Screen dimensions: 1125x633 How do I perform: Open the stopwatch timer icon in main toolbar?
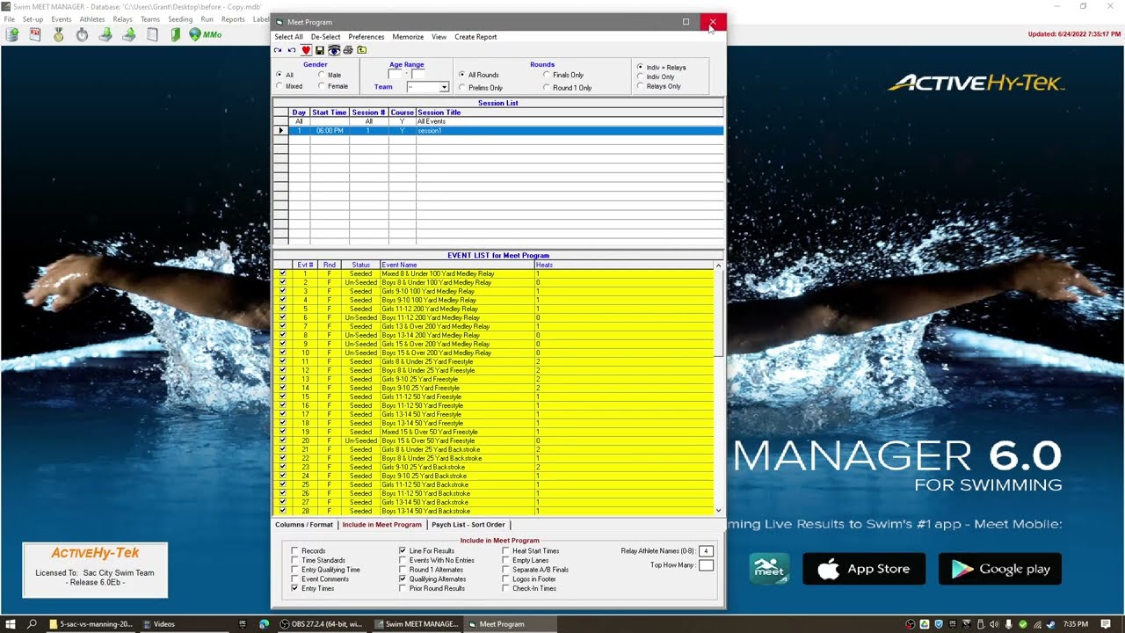(x=82, y=34)
